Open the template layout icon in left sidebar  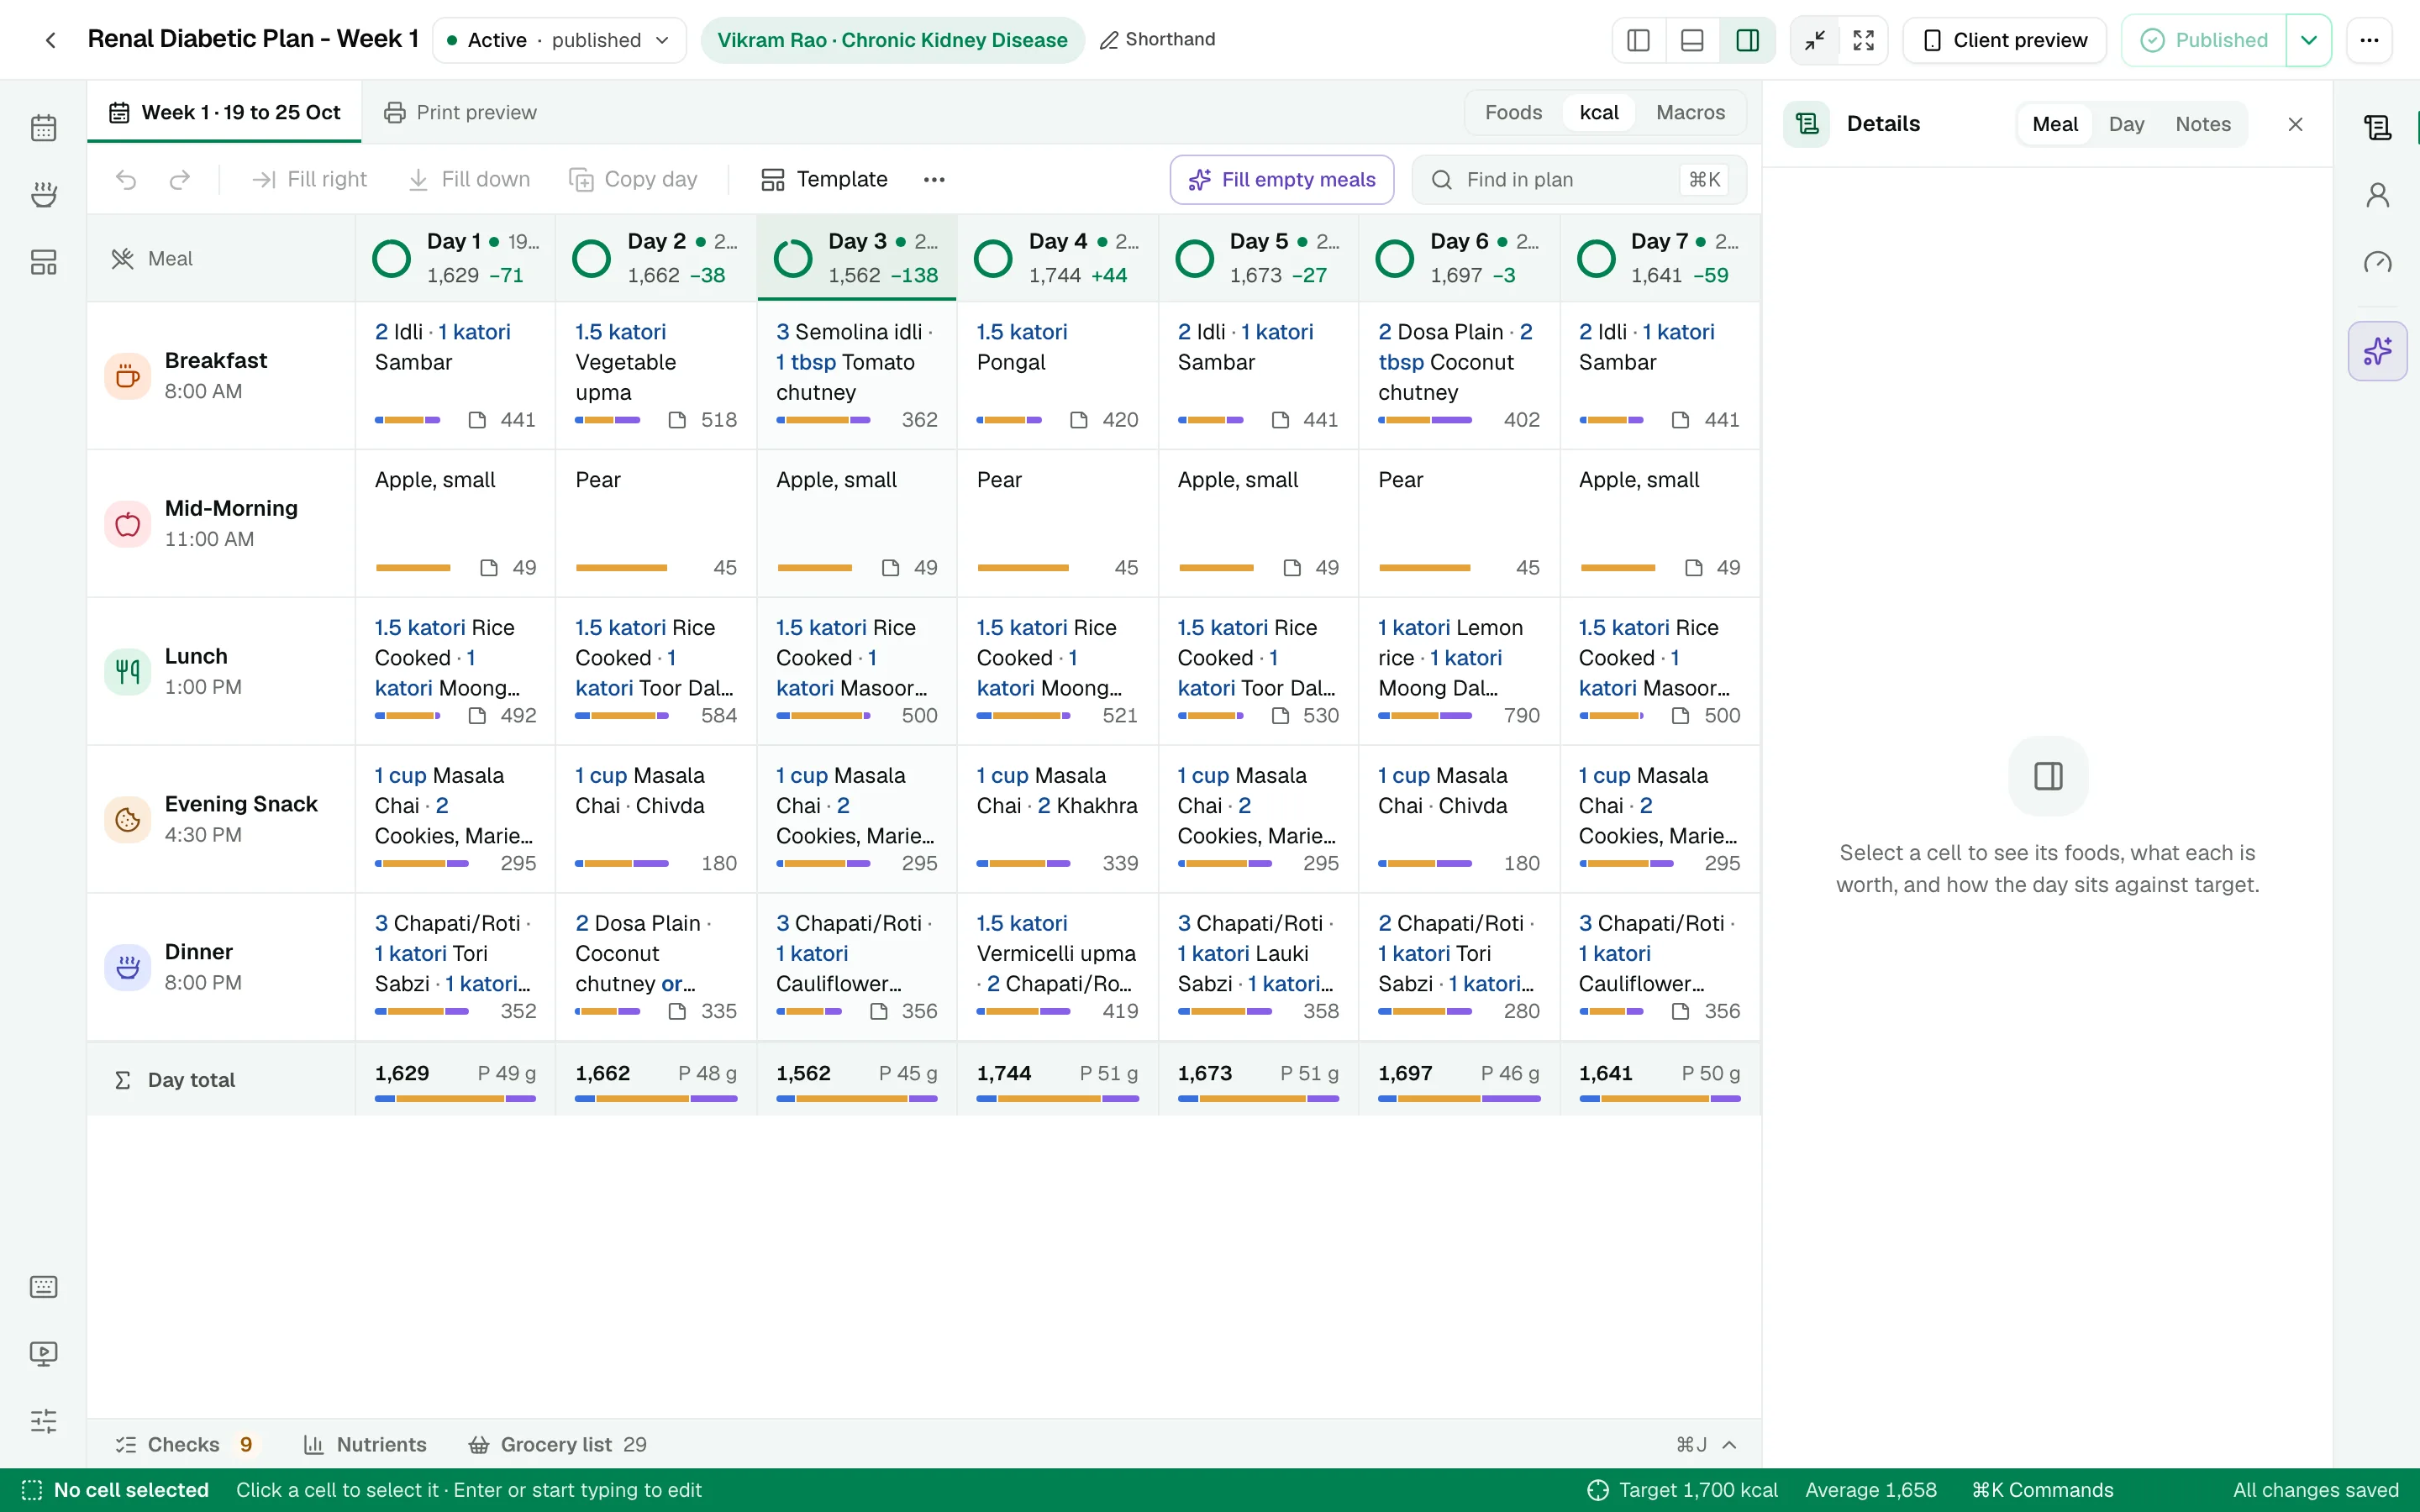point(43,262)
